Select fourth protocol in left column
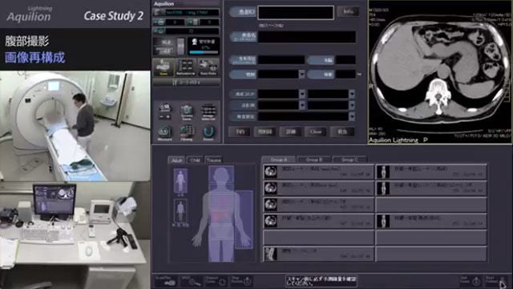This screenshot has height=289, width=513. coord(318,221)
